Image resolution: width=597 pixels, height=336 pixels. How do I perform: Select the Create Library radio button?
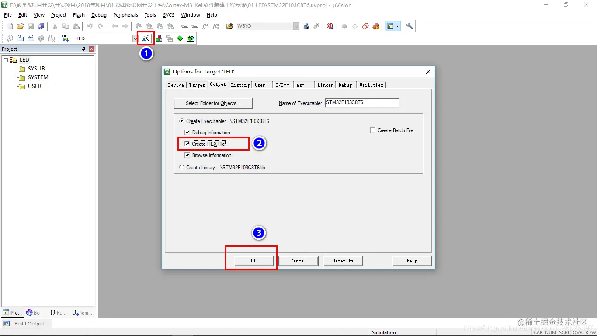[x=182, y=167]
